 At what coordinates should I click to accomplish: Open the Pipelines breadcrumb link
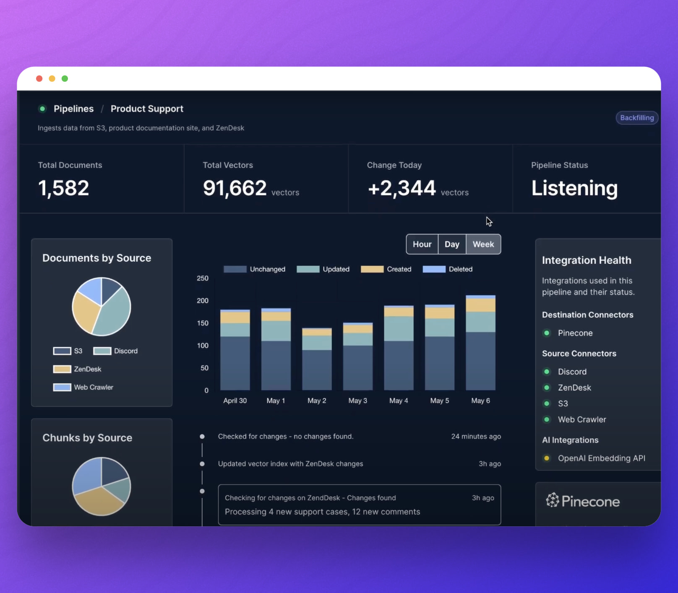pos(73,109)
